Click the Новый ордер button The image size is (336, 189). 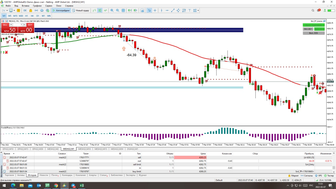pos(81,10)
